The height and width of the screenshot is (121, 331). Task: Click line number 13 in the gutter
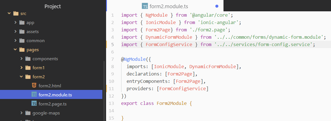tap(111, 103)
